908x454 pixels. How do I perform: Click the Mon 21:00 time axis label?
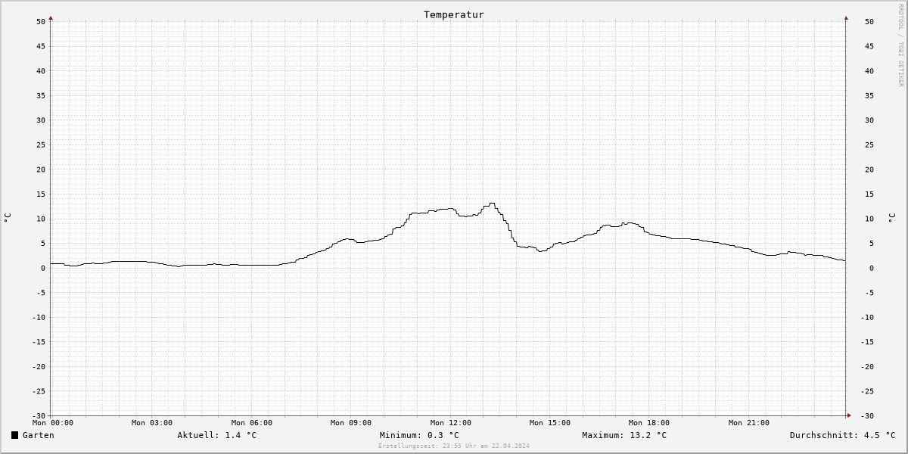tap(749, 423)
